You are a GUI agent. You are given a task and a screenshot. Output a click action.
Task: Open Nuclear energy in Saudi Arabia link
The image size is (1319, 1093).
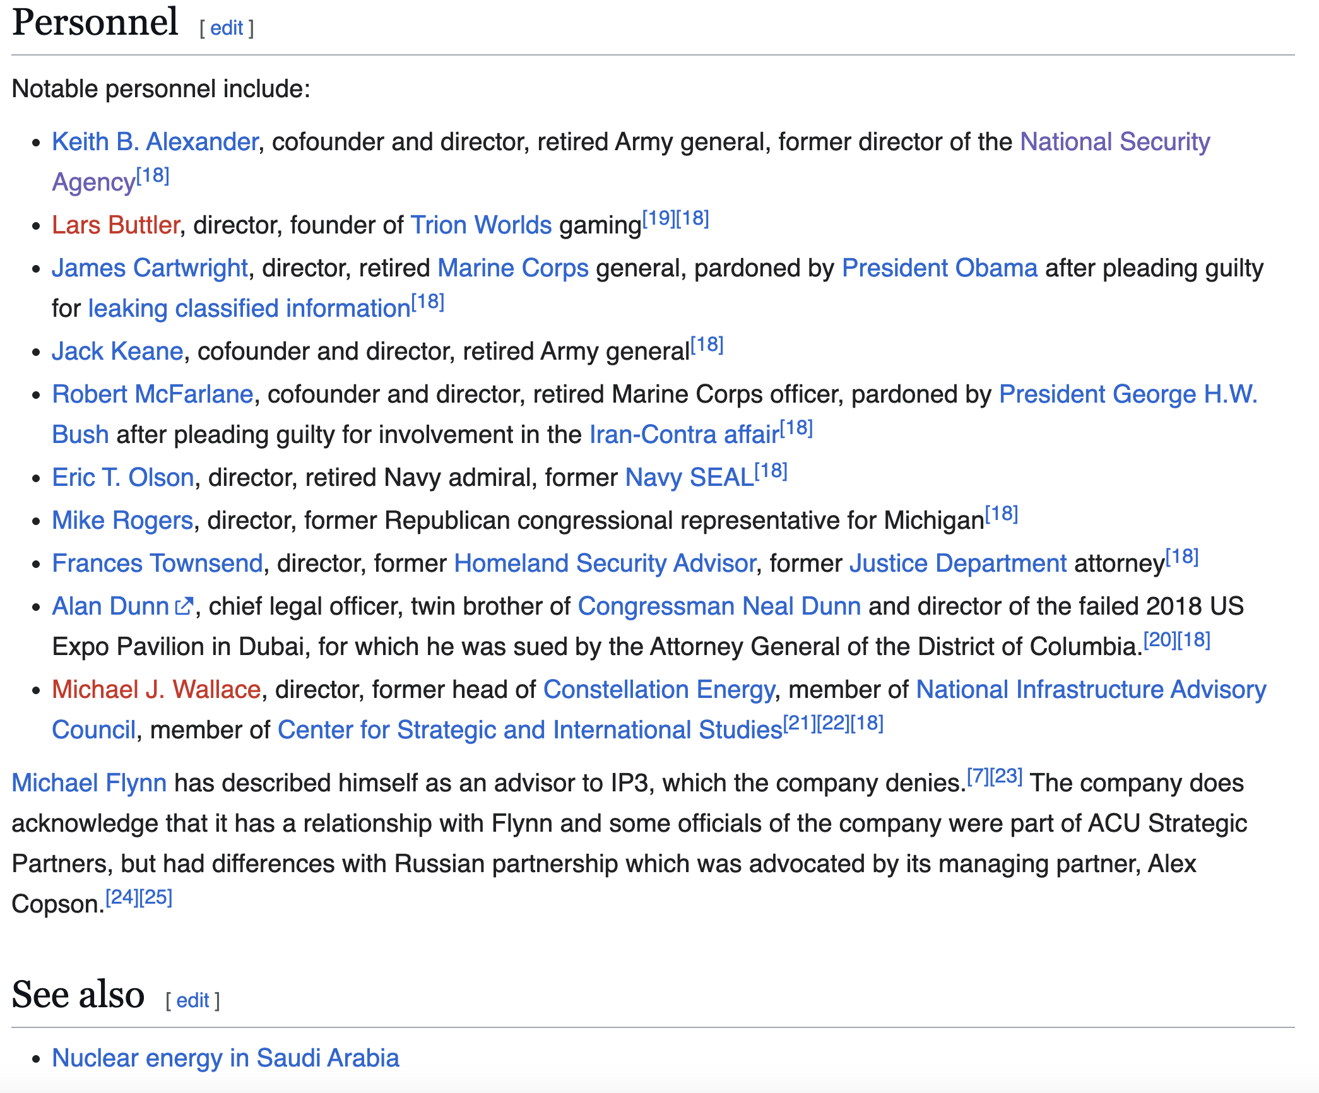225,1058
